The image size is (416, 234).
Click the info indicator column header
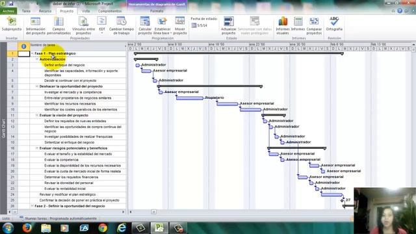point(23,46)
